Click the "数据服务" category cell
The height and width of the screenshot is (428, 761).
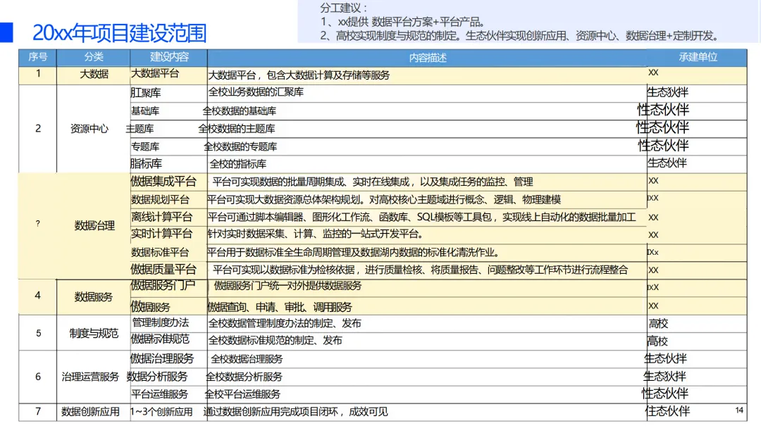click(93, 297)
